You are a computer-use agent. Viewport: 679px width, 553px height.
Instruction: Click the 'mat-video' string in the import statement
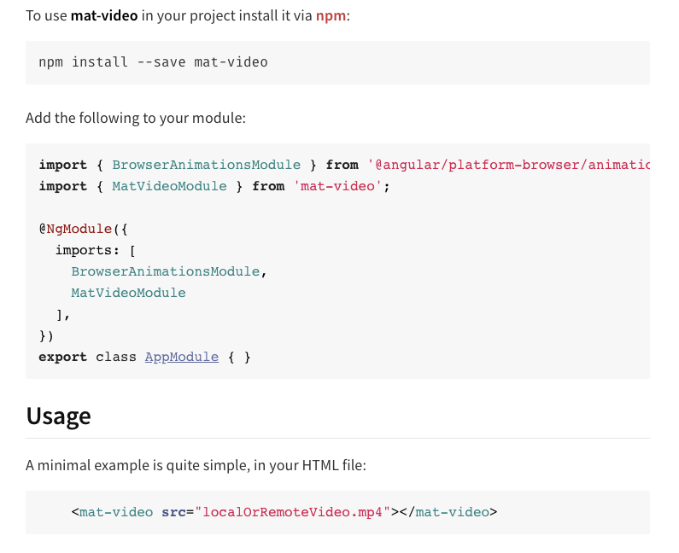(x=337, y=186)
